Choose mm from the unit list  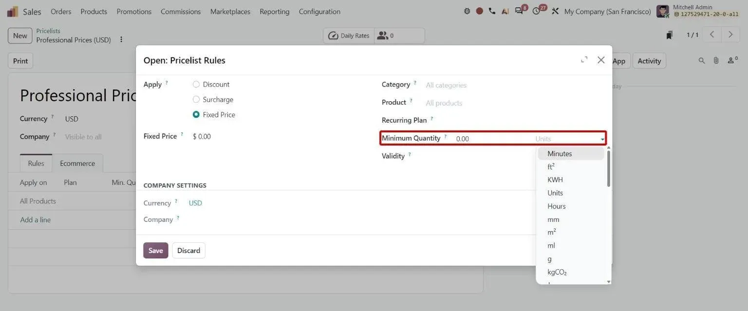[571, 220]
